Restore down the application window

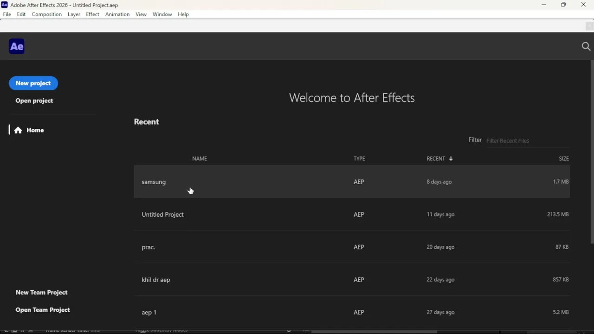click(563, 5)
